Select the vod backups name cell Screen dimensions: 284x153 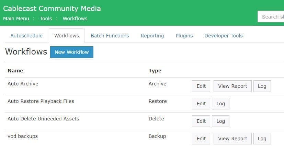(23, 136)
